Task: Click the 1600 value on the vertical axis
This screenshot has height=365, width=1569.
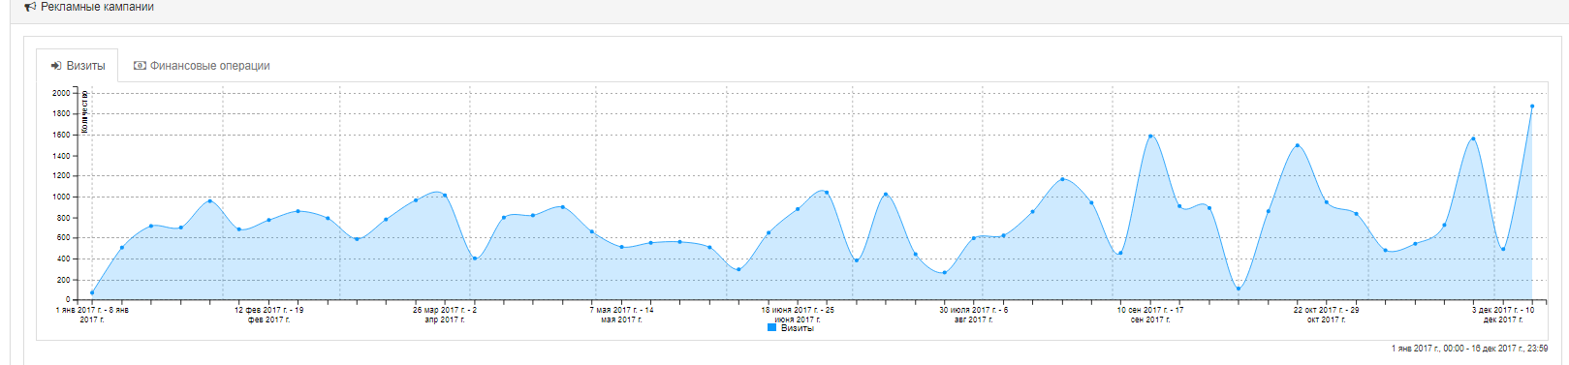Action: tap(61, 135)
